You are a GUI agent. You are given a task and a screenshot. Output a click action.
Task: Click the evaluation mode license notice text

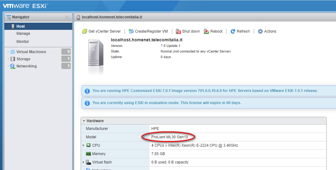tap(167, 103)
